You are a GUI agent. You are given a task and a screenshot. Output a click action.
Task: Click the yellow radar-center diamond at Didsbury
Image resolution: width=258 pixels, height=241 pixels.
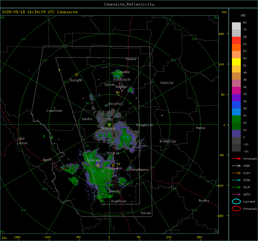pos(109,125)
